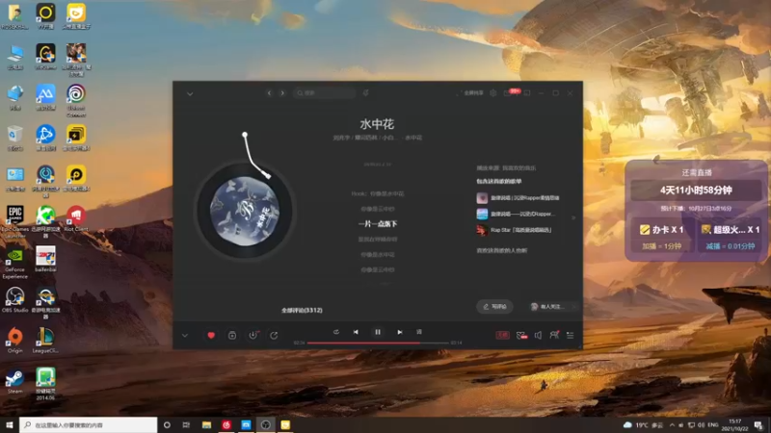Screen dimensions: 771x433
Task: Share the current song
Action: click(274, 335)
